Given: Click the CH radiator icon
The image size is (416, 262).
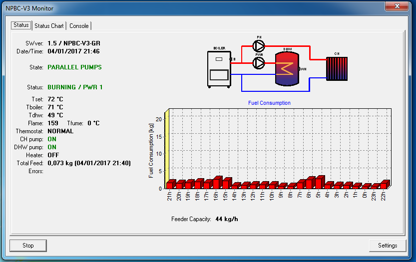Looking at the screenshot, I should [337, 68].
